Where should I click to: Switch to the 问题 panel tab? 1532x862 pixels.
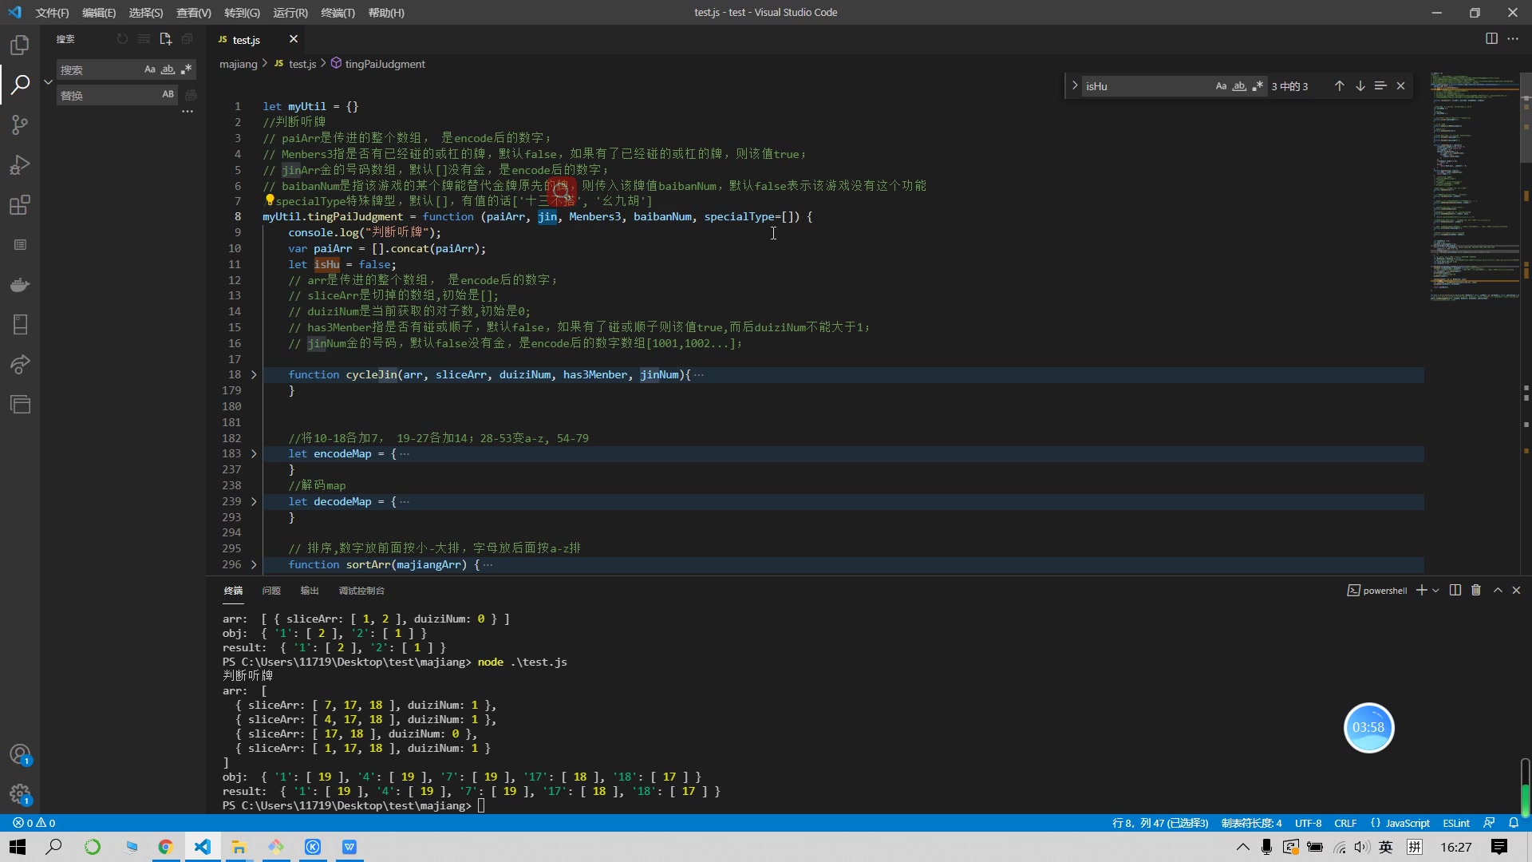pos(271,591)
